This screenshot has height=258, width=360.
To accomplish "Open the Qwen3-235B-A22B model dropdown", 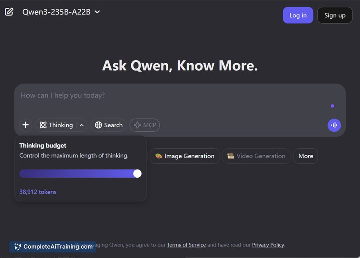I will (61, 12).
